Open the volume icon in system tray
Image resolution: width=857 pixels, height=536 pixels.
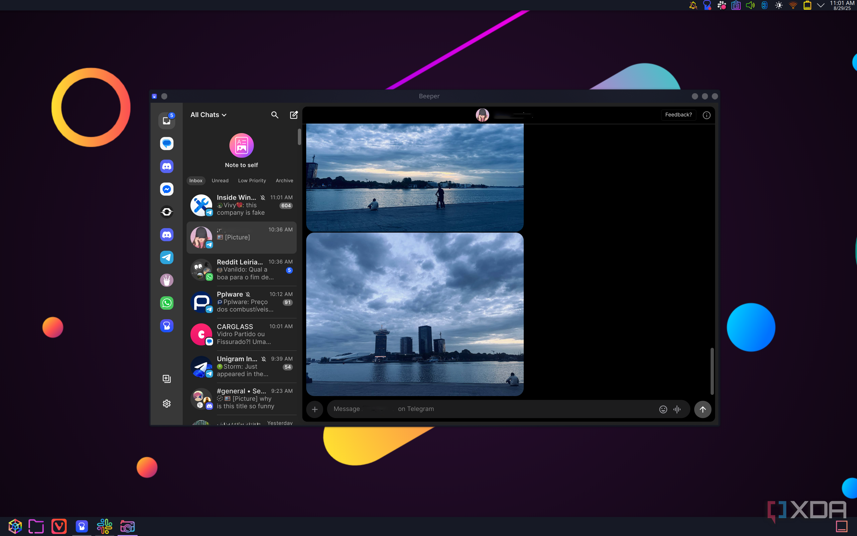click(x=750, y=5)
